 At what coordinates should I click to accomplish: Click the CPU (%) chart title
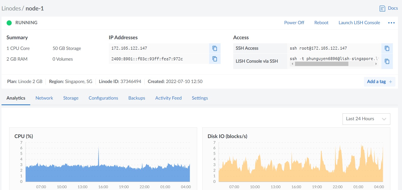(x=24, y=136)
